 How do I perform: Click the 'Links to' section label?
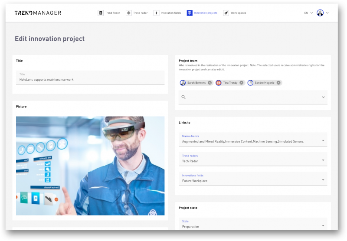tap(184, 123)
